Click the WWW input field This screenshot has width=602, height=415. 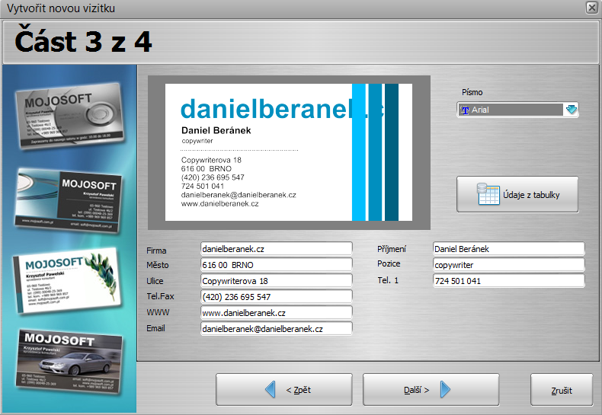pyautogui.click(x=276, y=313)
